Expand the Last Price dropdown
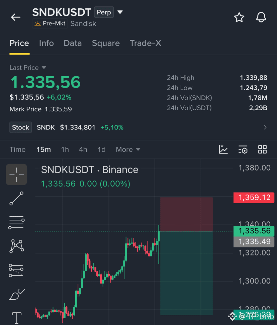The height and width of the screenshot is (325, 277). click(x=44, y=68)
